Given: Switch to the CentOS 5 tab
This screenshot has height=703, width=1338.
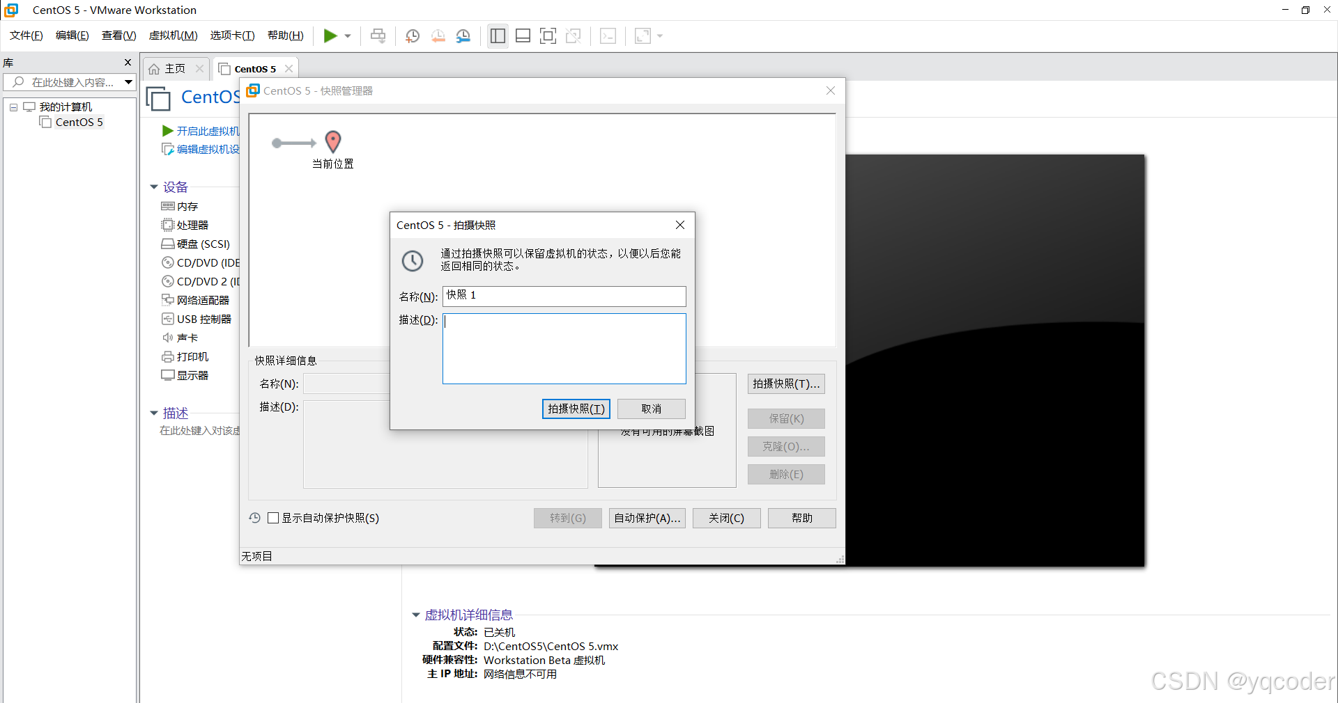Looking at the screenshot, I should [255, 69].
